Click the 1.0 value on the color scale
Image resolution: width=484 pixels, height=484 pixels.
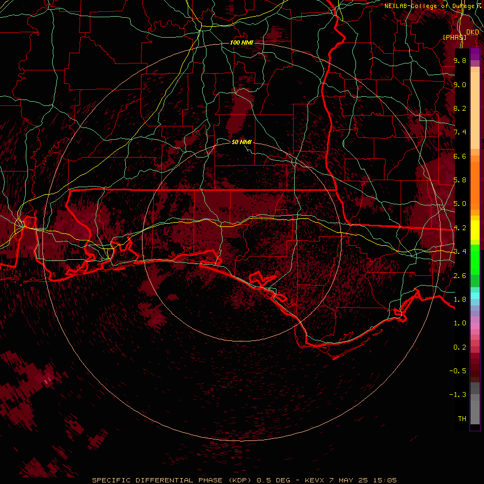(x=460, y=323)
